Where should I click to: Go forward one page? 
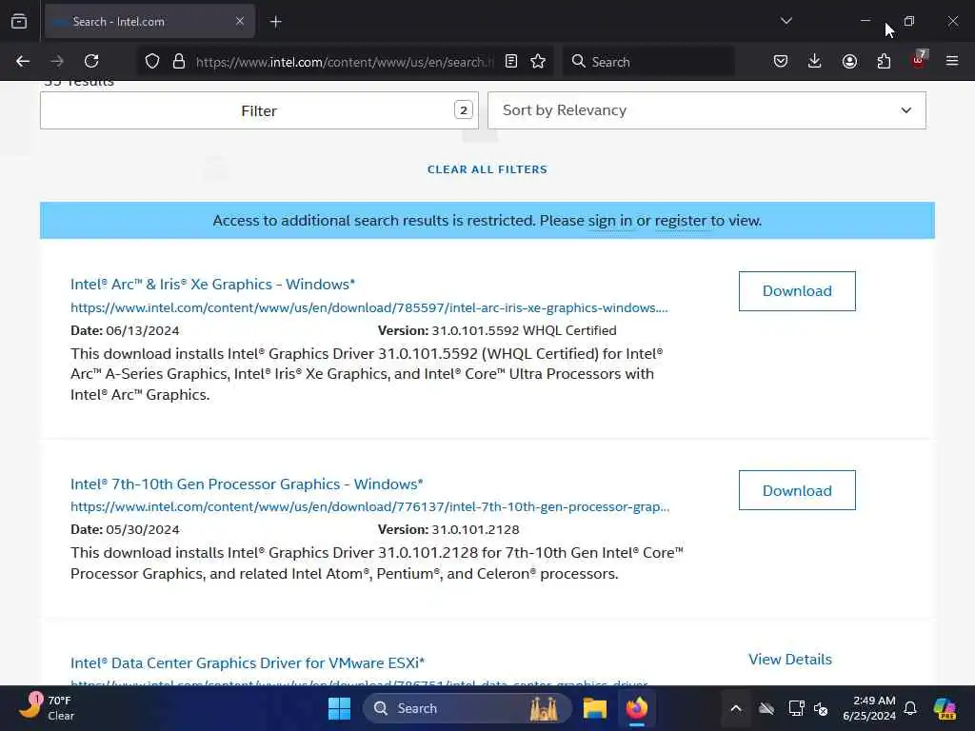tap(57, 61)
